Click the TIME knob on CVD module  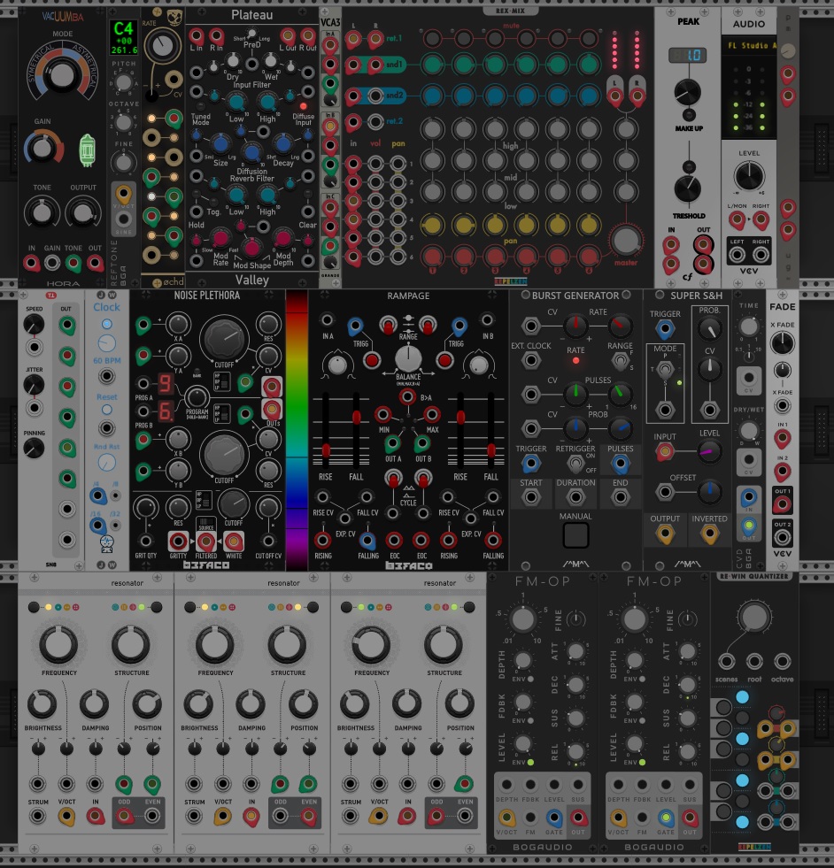749,326
